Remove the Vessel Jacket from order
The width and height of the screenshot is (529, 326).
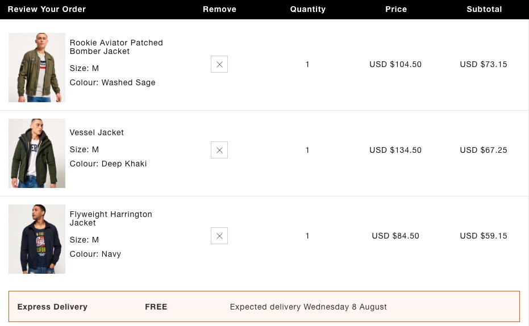point(219,150)
